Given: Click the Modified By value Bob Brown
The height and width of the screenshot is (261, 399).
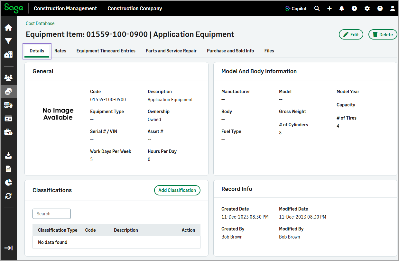Looking at the screenshot, I should (290, 237).
